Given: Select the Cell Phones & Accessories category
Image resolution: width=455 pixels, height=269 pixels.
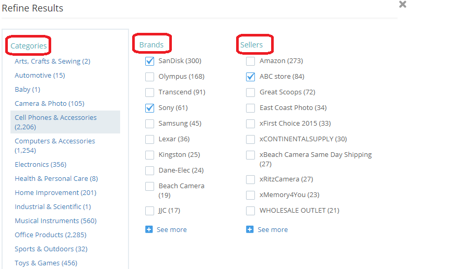Looking at the screenshot, I should point(55,118).
